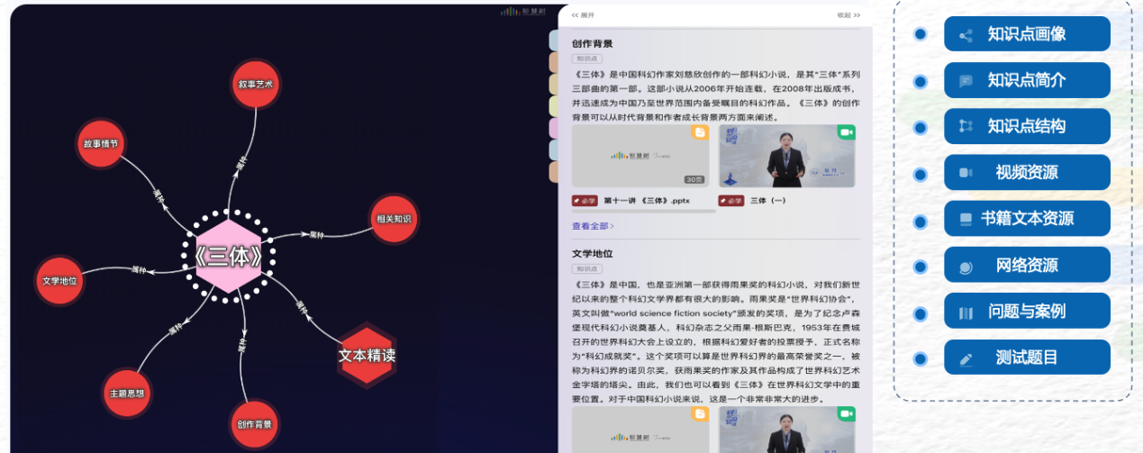
Task: Select the radio dot beside 网络资源
Action: (x=920, y=267)
